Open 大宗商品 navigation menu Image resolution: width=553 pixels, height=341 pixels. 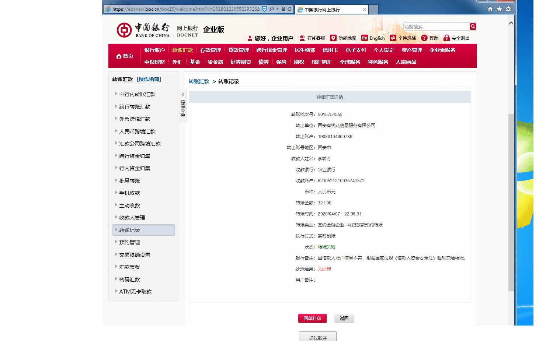click(x=406, y=62)
